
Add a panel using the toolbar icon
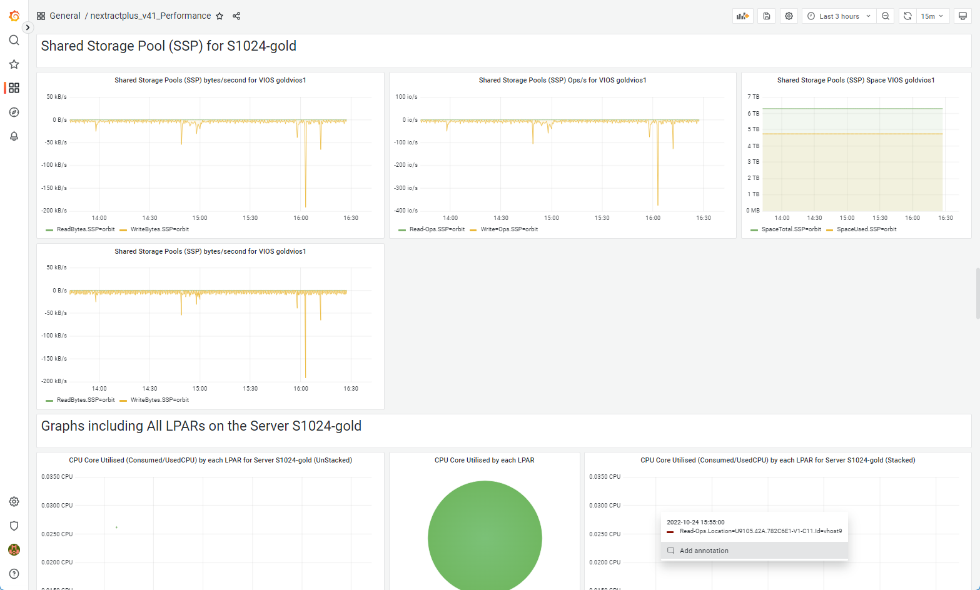(x=742, y=16)
